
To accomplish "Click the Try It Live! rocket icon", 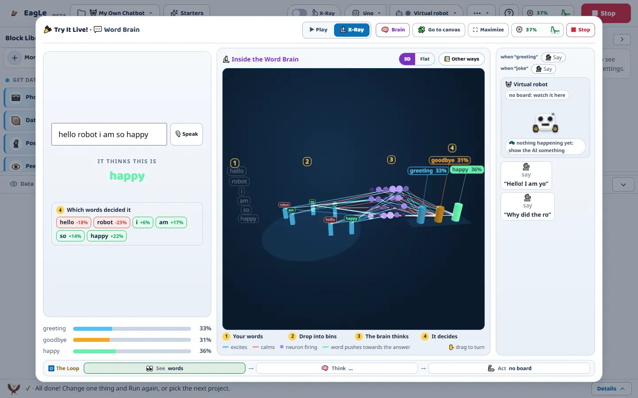I will tap(48, 30).
